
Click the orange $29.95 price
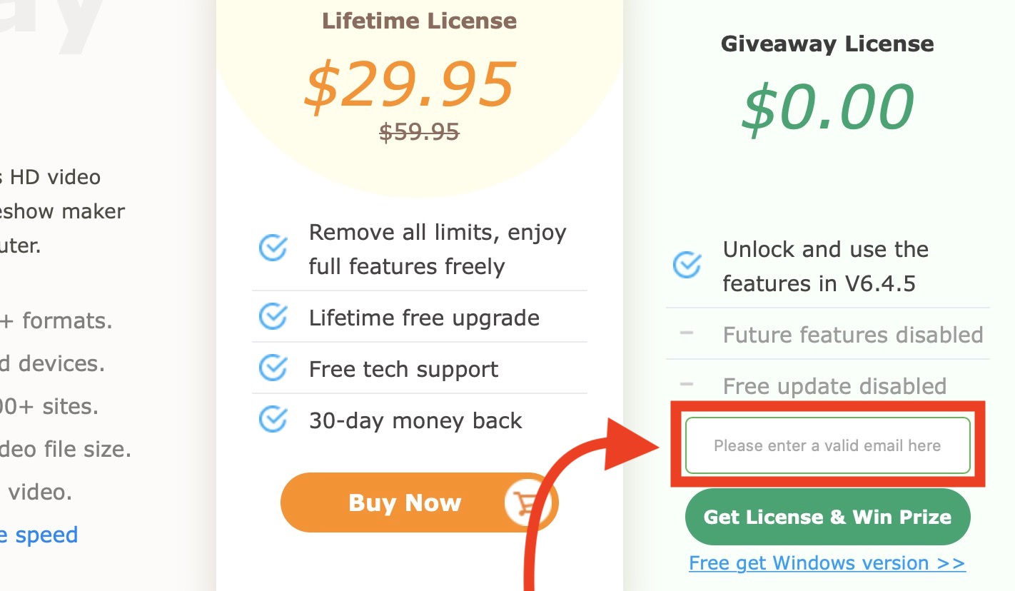pos(410,84)
